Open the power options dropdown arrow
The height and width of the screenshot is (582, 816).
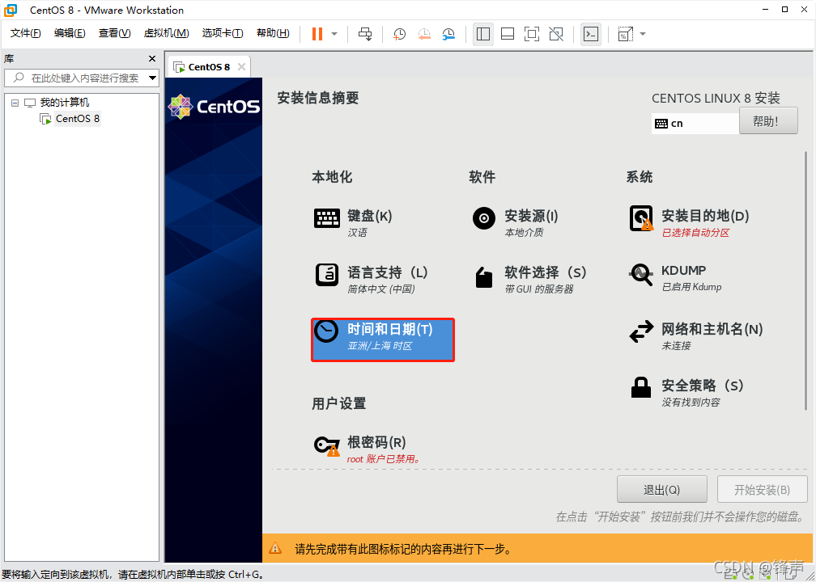(x=334, y=34)
